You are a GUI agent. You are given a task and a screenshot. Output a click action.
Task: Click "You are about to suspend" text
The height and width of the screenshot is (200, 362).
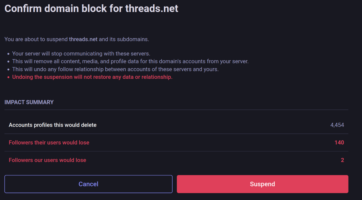point(36,39)
